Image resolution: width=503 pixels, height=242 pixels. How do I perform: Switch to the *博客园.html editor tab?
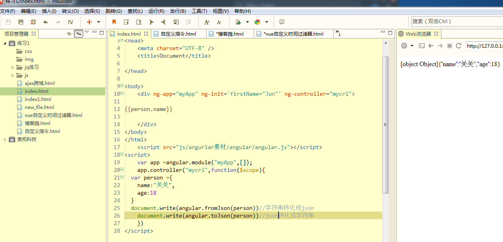(230, 34)
